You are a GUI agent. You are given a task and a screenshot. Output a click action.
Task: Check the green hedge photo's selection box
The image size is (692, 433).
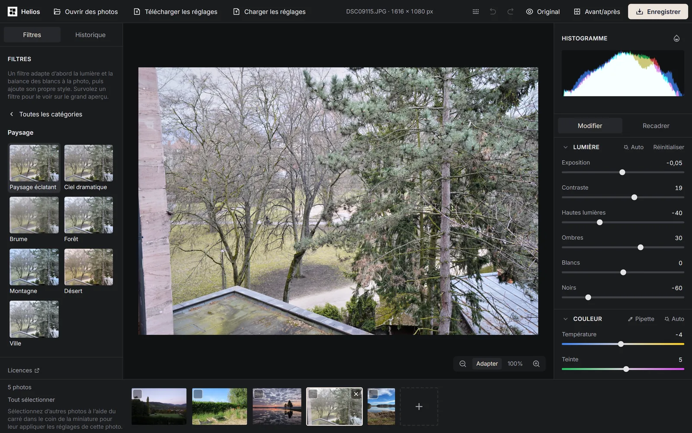(198, 394)
